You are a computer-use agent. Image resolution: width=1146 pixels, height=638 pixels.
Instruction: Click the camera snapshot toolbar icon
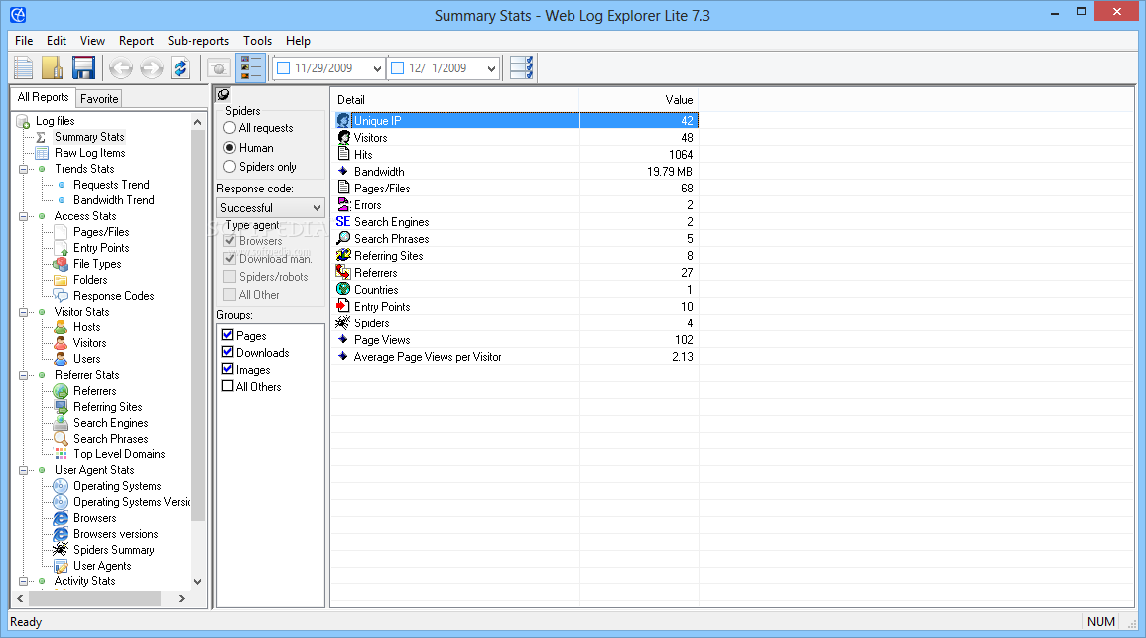(x=218, y=68)
